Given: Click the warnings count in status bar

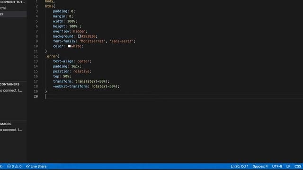Looking at the screenshot, I should coord(18,166).
